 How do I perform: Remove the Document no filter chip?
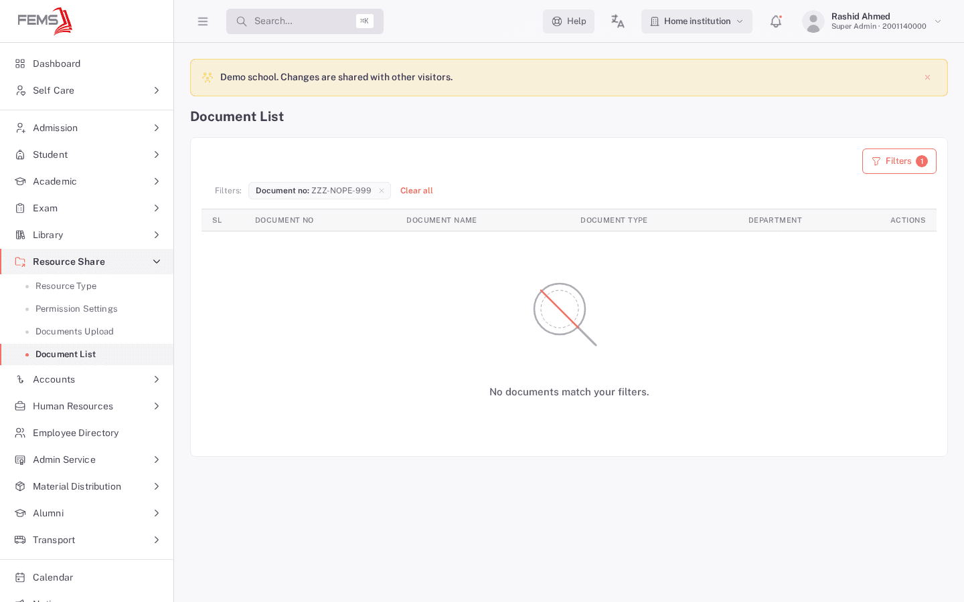point(382,191)
